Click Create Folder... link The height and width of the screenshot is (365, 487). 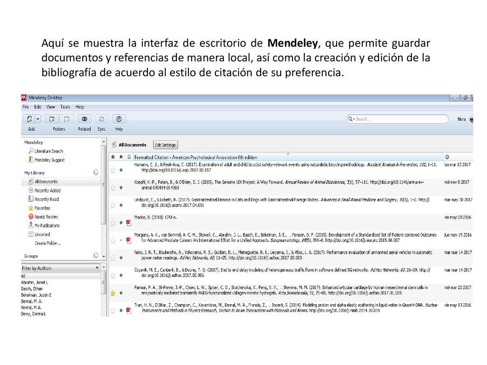pyautogui.click(x=48, y=243)
